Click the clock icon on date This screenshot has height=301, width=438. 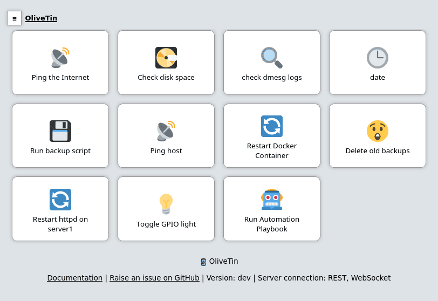[x=378, y=58]
